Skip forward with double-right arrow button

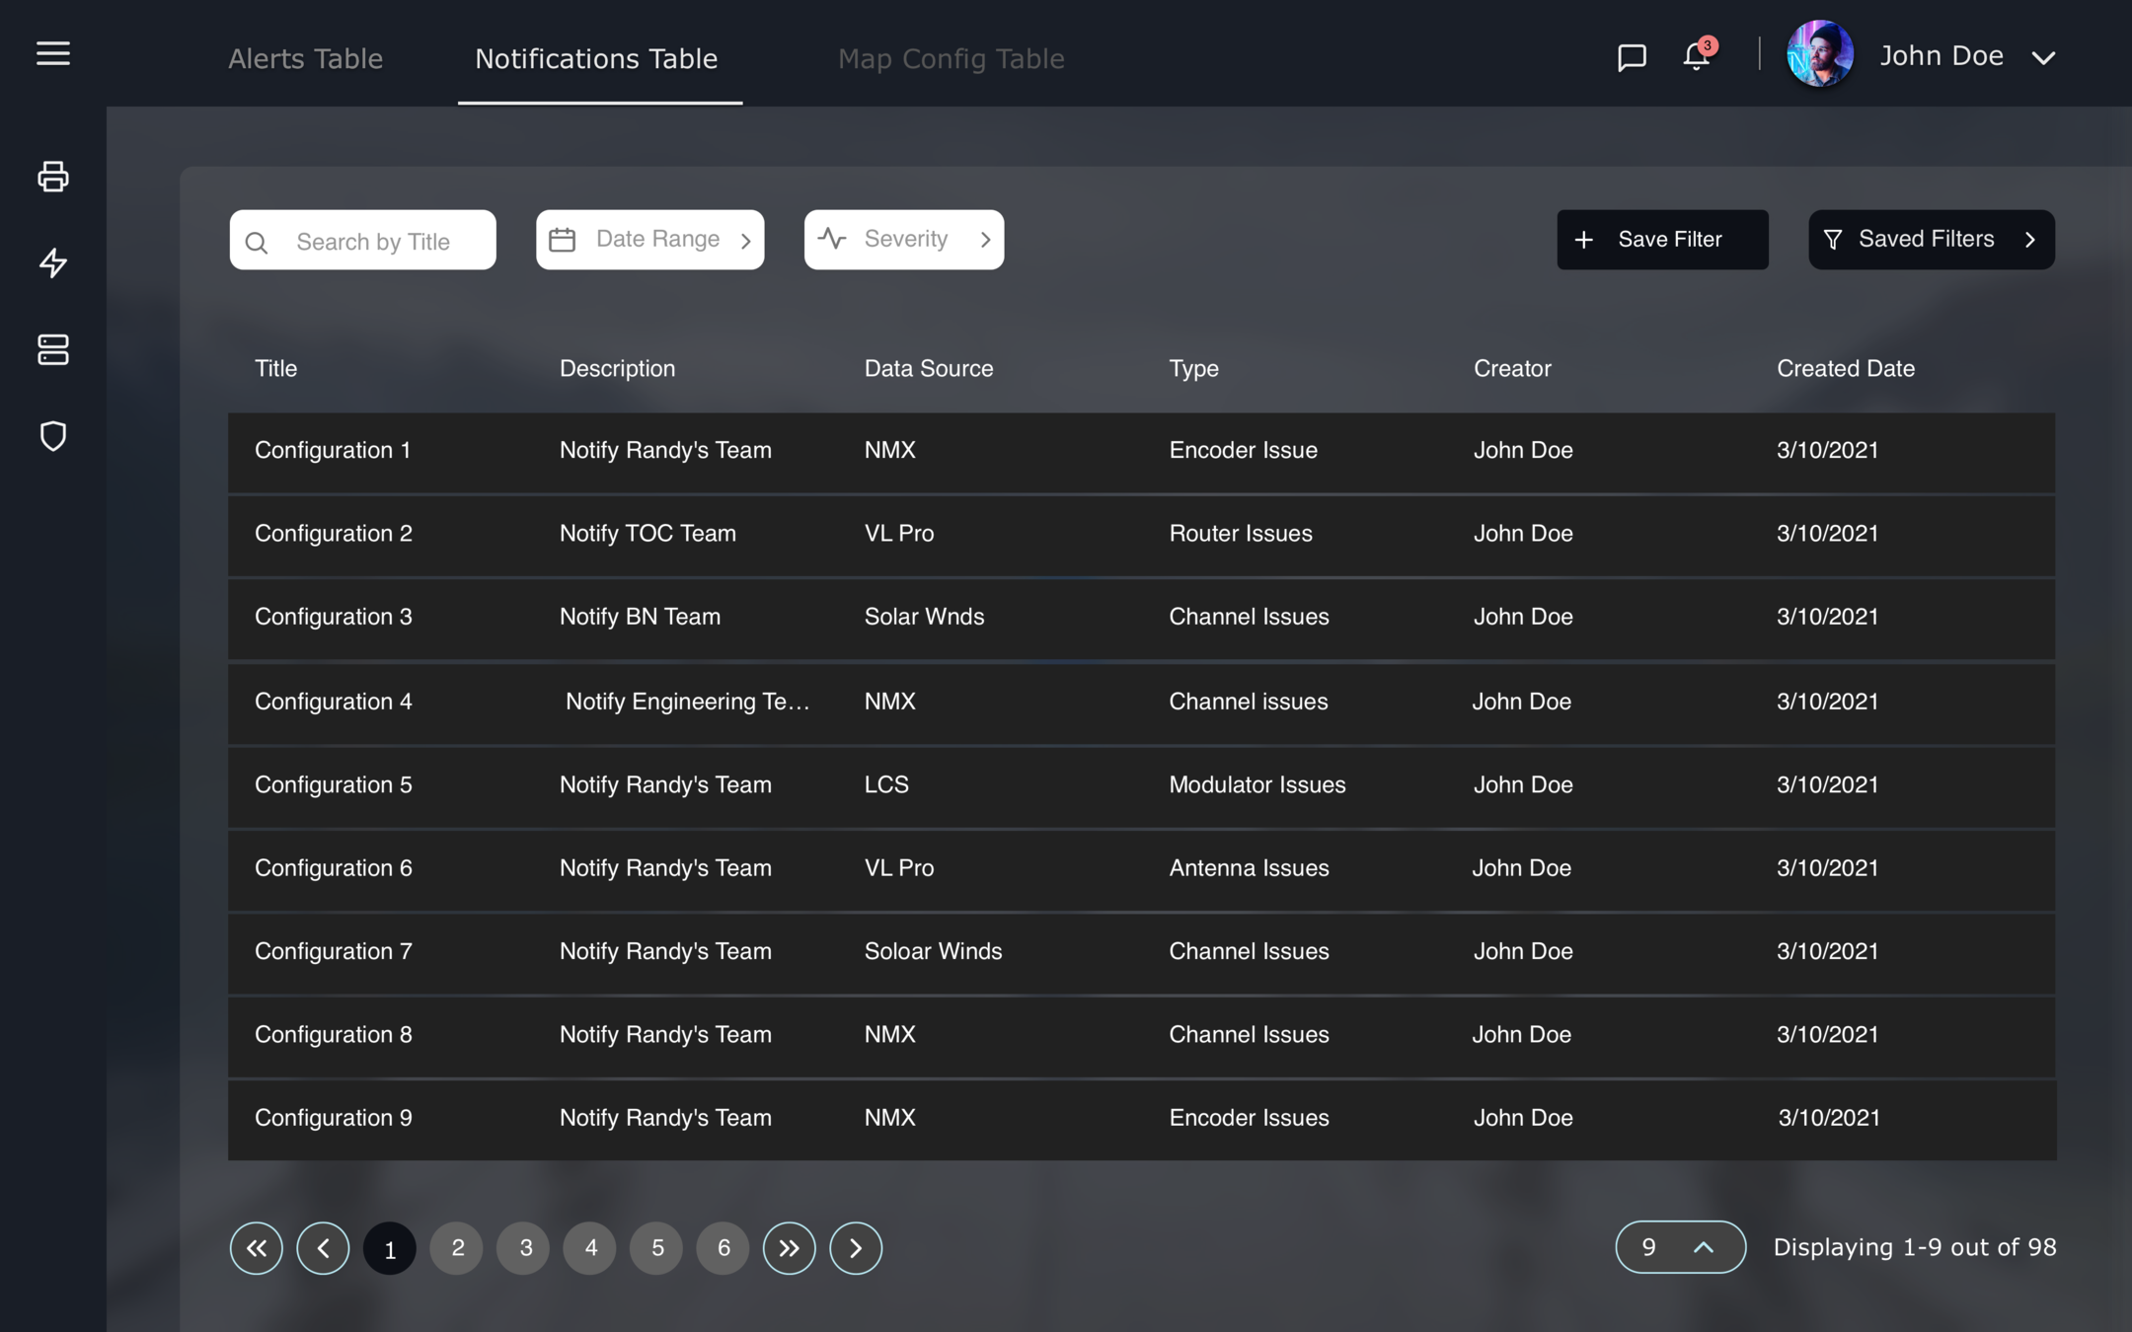click(x=789, y=1248)
